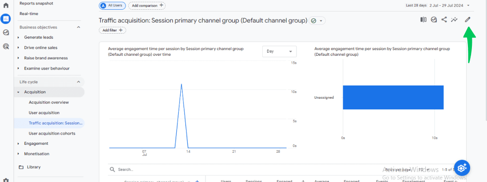Screen dimensions: 487x182
Task: Open the Insights icon in report toolbar
Action: [434, 19]
